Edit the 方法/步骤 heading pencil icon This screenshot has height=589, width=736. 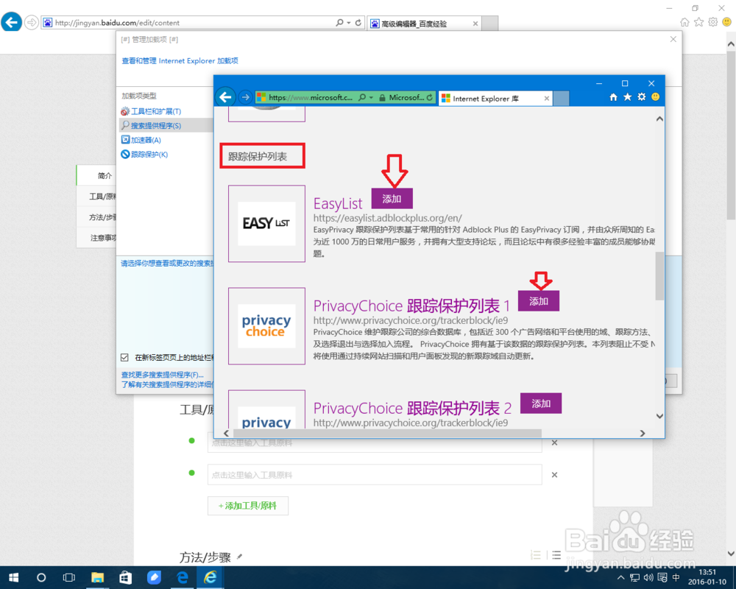tap(239, 557)
